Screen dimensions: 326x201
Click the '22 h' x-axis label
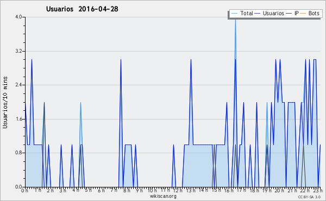tap(305, 191)
